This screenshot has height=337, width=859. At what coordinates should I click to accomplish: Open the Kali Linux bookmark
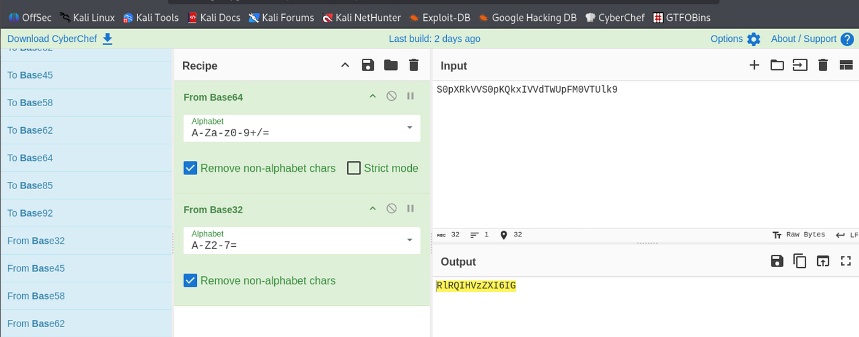click(87, 17)
